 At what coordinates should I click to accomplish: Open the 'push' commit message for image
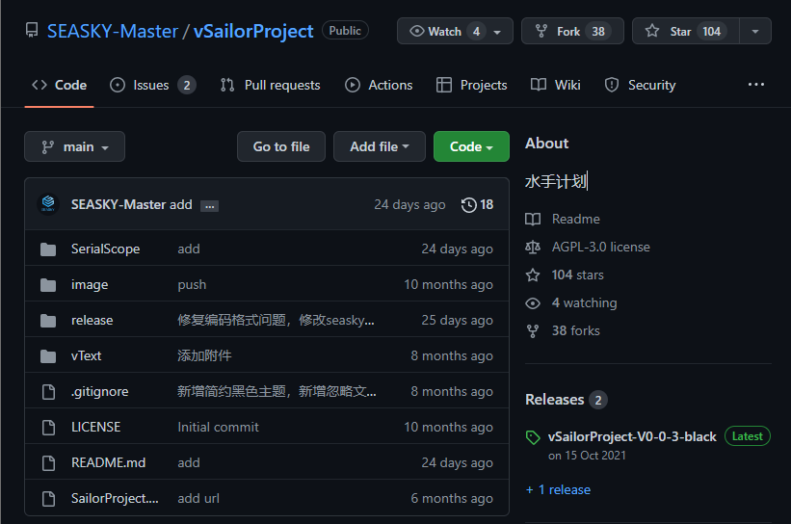point(192,285)
